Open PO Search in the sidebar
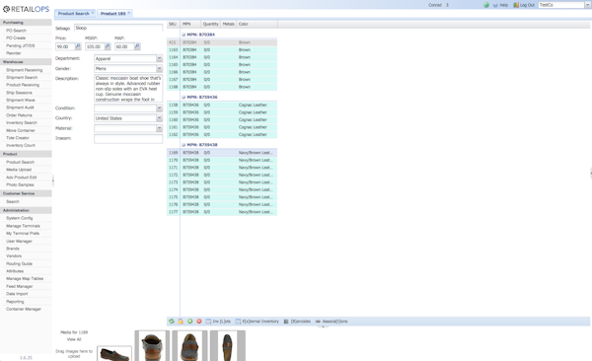Image resolution: width=592 pixels, height=361 pixels. tap(16, 31)
